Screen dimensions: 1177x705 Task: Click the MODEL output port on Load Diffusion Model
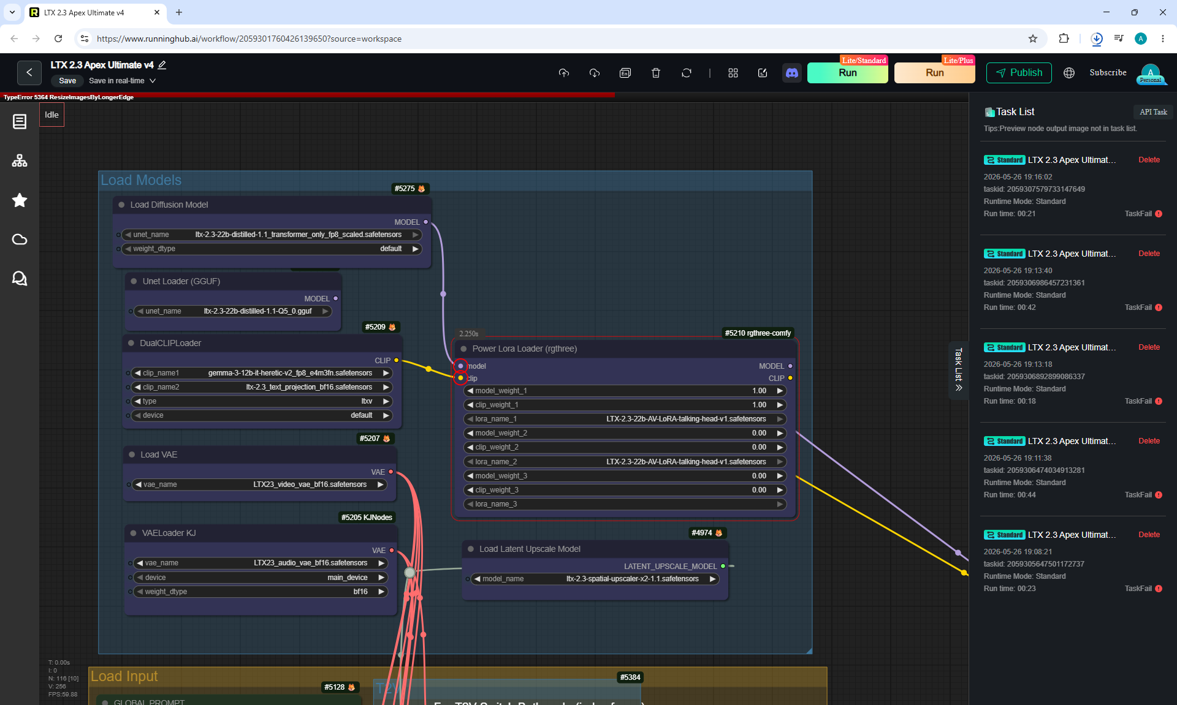(x=425, y=222)
